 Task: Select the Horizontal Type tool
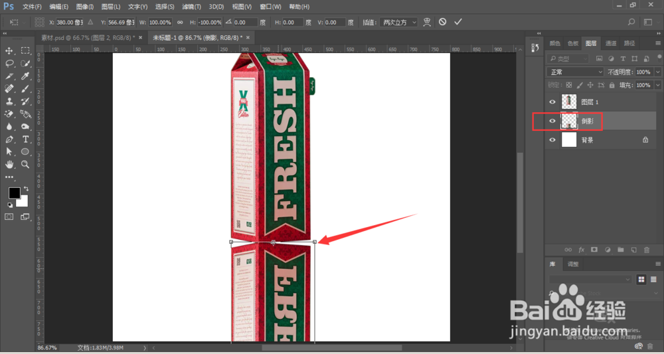point(25,139)
